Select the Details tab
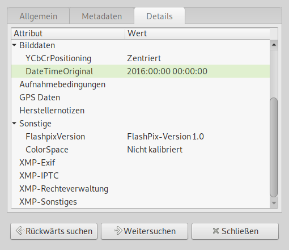 [159, 16]
